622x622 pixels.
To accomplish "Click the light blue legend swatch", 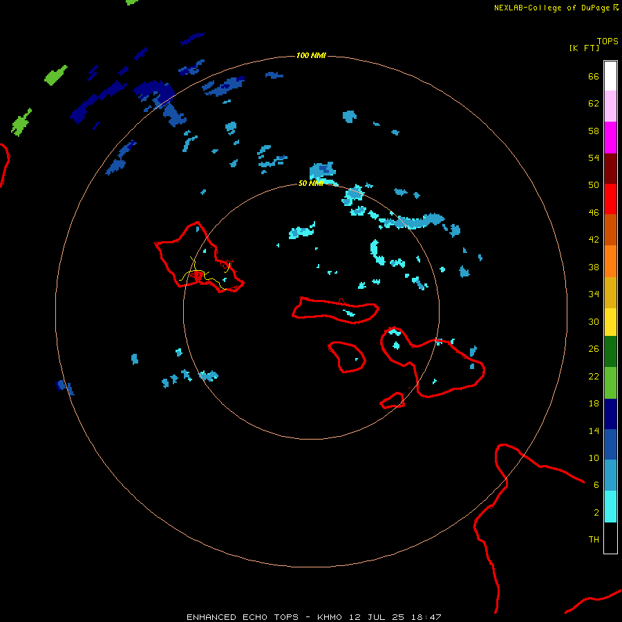I will pyautogui.click(x=610, y=475).
